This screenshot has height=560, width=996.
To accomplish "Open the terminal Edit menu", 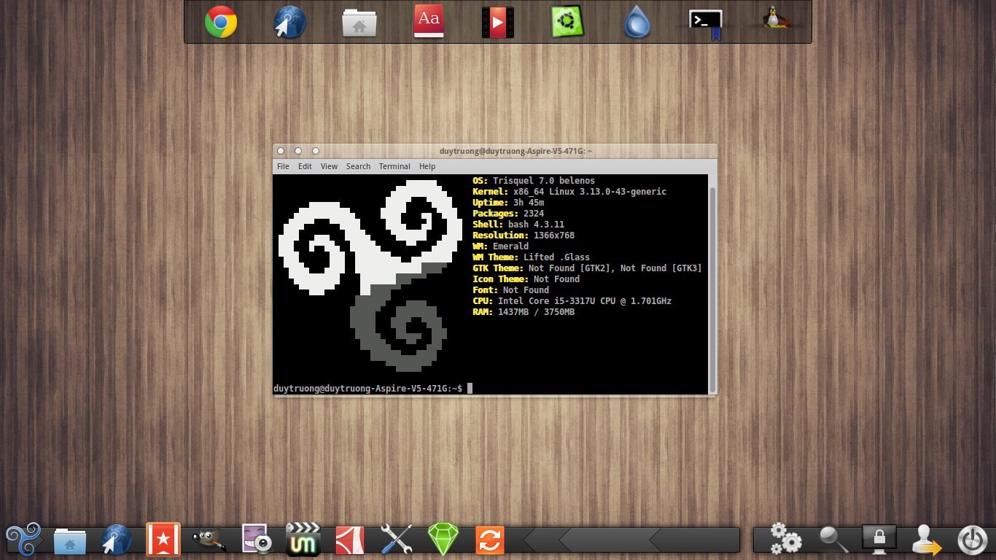I will (305, 166).
